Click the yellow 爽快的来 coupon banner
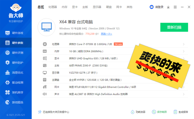This screenshot has height=119, width=194. [x=159, y=66]
